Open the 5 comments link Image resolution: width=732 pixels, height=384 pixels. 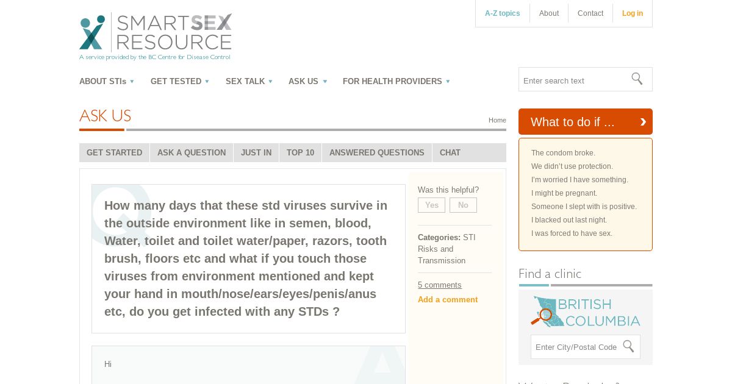pos(440,285)
